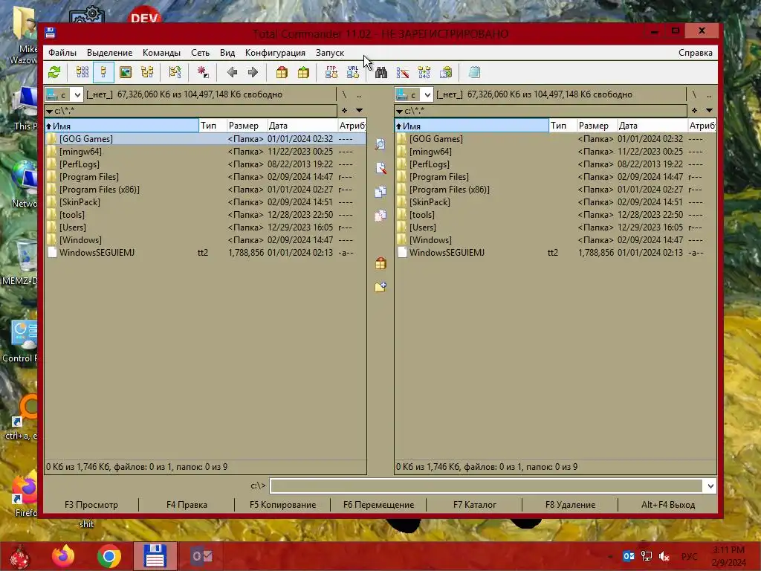Open the Конфигурация menu
The height and width of the screenshot is (571, 761).
(275, 53)
